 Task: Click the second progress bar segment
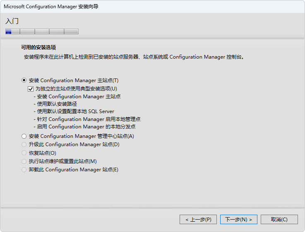click(27, 31)
